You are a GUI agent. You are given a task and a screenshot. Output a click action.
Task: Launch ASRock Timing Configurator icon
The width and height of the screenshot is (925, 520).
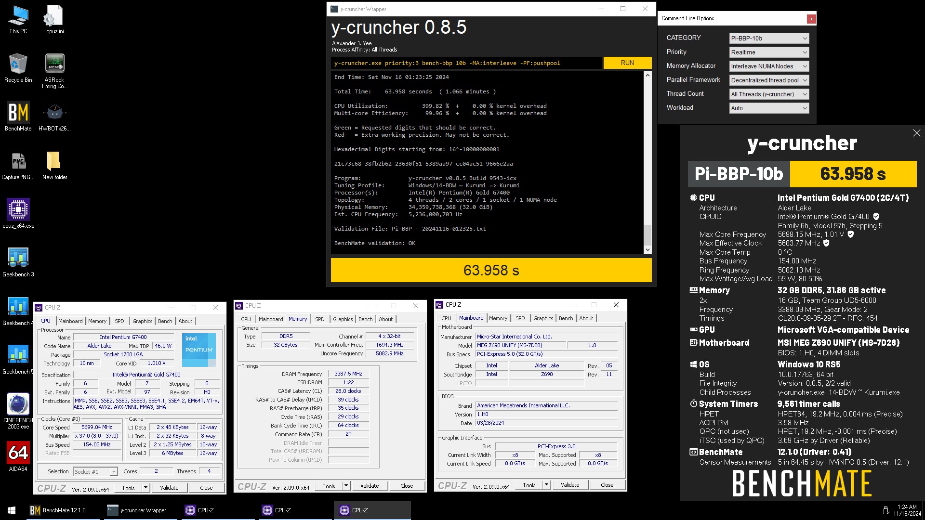54,71
